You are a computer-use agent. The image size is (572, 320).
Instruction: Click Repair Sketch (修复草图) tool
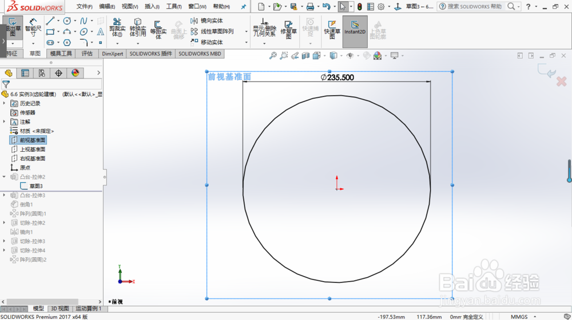point(288,29)
